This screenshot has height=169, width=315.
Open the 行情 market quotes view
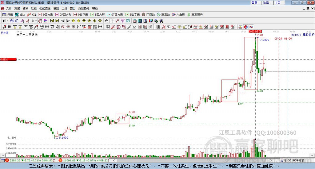point(8,15)
